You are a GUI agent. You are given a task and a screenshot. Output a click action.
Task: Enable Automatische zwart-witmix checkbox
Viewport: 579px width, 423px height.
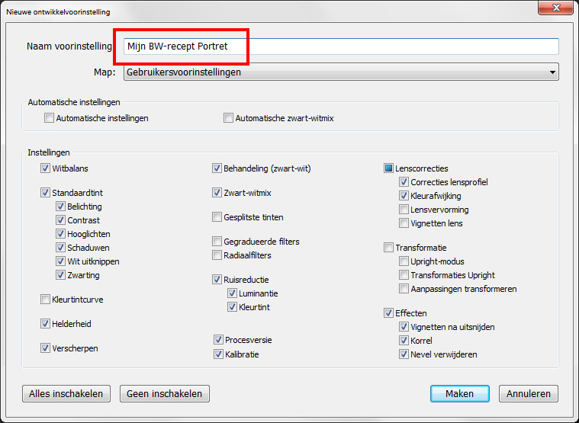click(x=229, y=118)
